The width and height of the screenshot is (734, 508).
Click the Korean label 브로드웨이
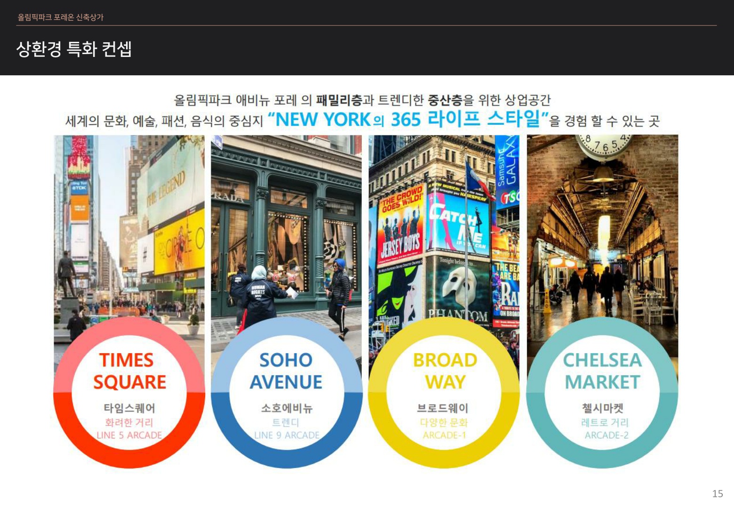point(443,408)
